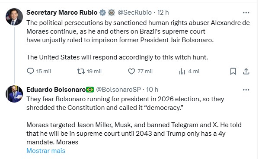Open Eduardo Bolsonaro display name link
This screenshot has height=159, width=265.
56,90
